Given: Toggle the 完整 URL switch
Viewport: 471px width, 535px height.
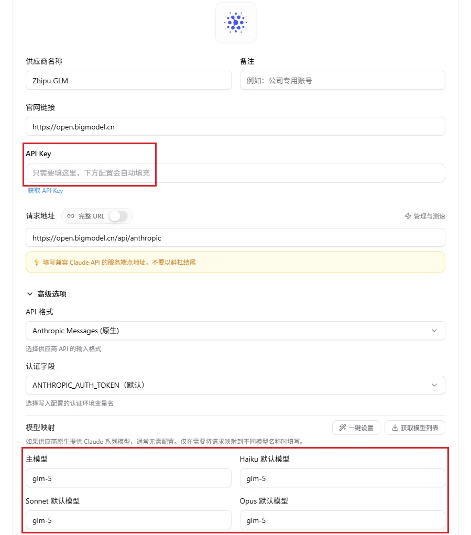Looking at the screenshot, I should (118, 216).
